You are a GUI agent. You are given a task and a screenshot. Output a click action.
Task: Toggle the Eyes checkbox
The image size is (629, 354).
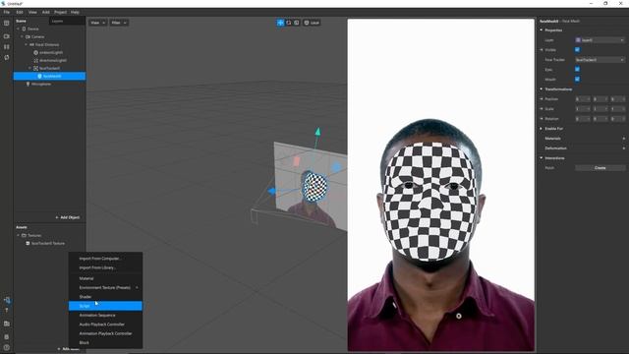click(577, 70)
